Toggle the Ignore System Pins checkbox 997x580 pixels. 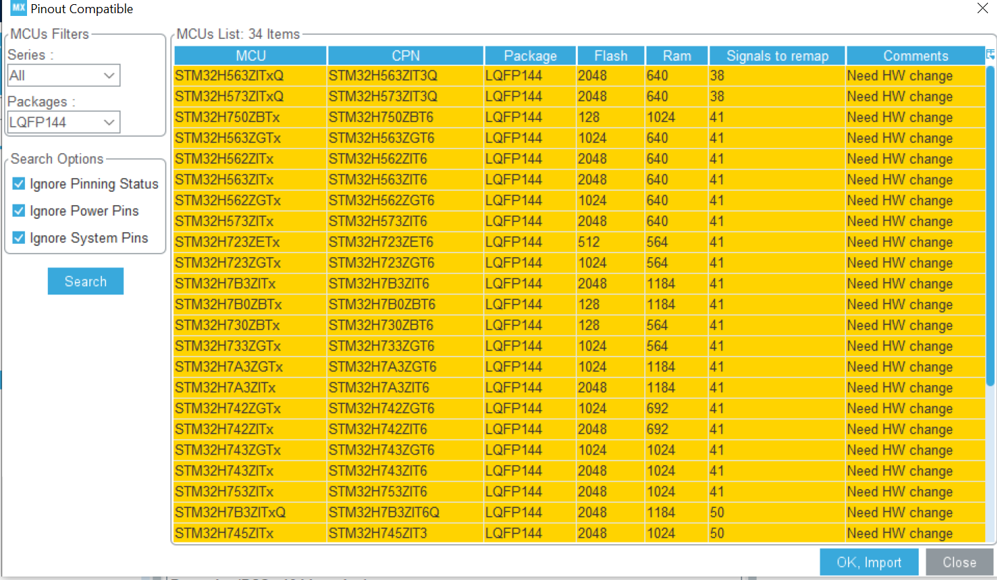click(19, 238)
